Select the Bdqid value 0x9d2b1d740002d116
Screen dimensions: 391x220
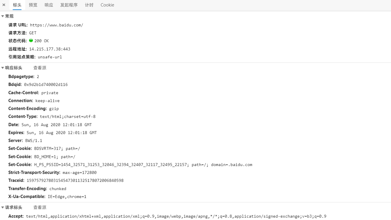46,84
